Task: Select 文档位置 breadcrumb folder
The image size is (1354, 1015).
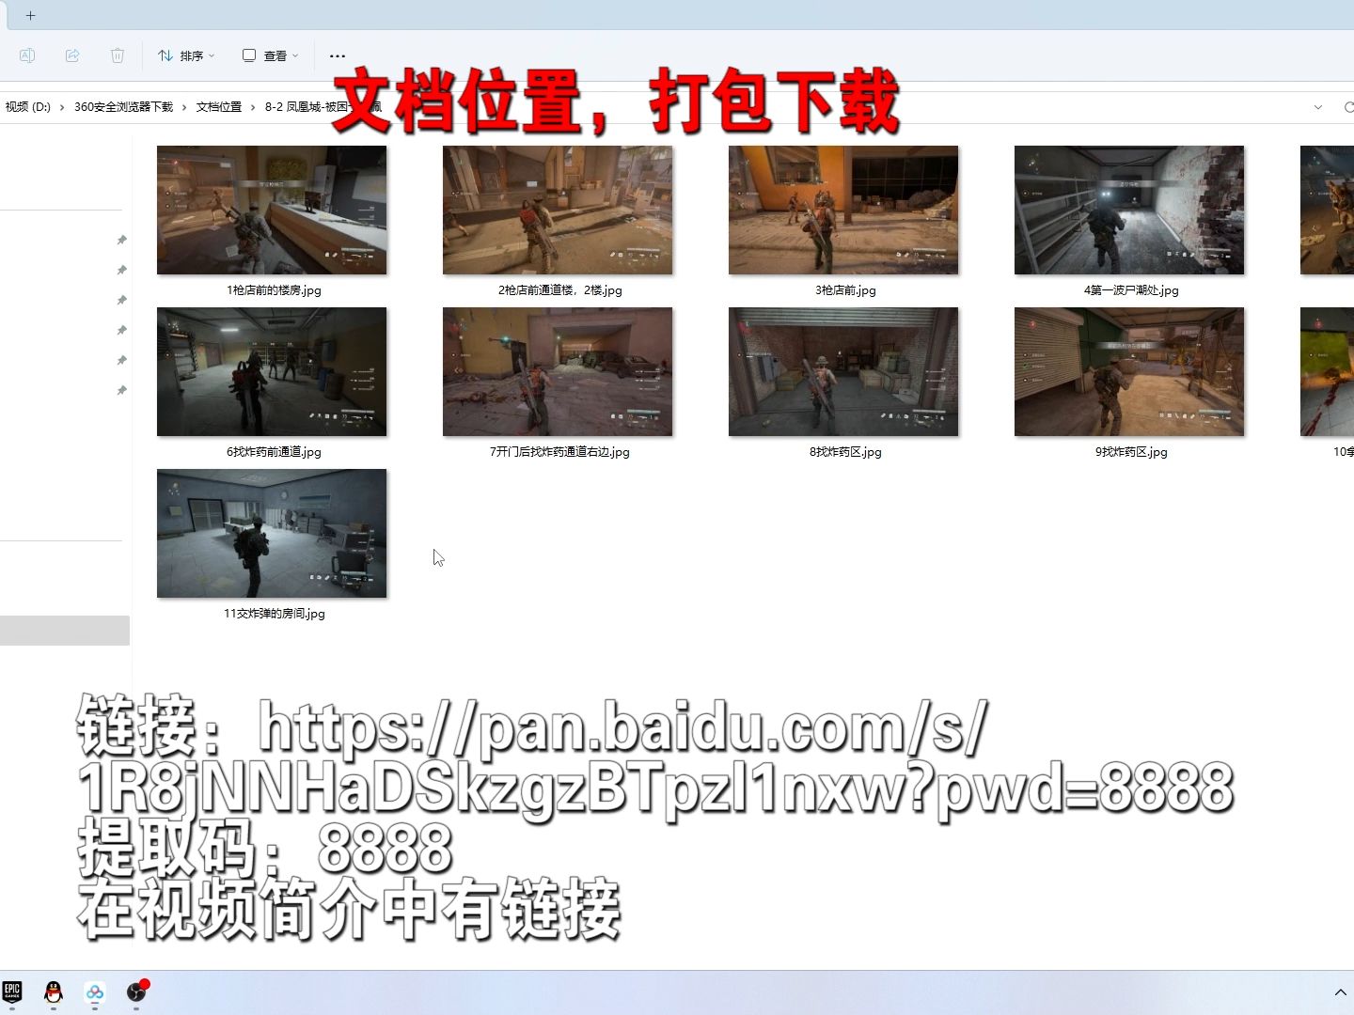Action: (x=219, y=107)
